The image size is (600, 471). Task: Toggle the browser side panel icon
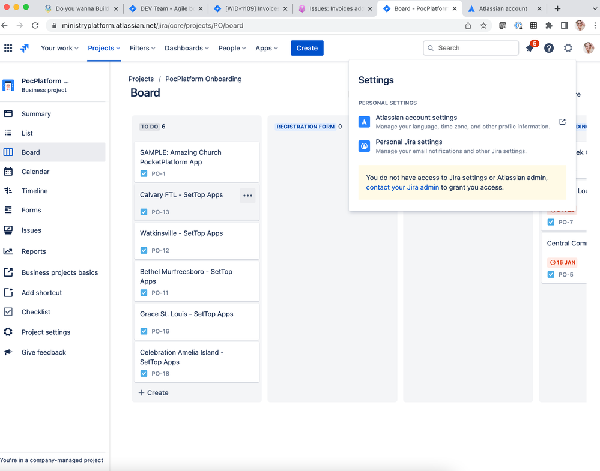pos(565,25)
